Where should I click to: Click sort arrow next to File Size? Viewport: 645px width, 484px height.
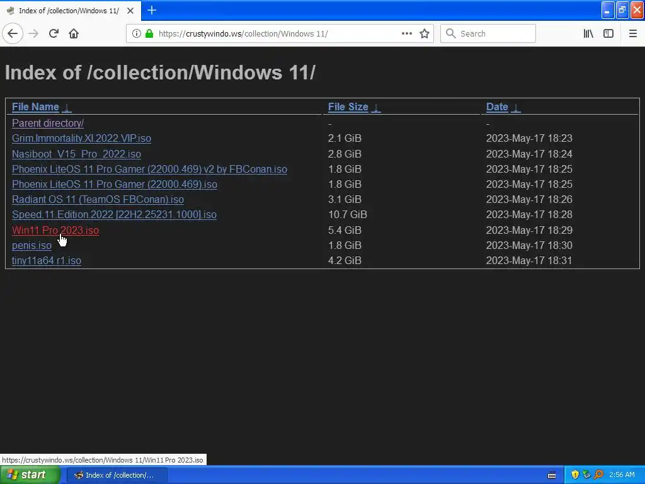pos(376,107)
